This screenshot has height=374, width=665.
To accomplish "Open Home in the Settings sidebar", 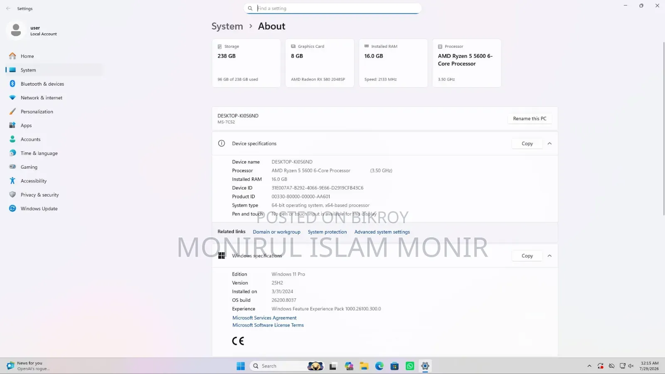I will [x=54, y=56].
